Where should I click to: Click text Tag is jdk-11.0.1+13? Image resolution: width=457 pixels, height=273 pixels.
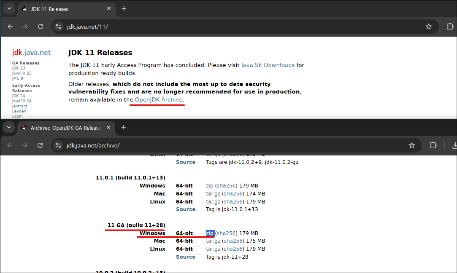click(232, 209)
